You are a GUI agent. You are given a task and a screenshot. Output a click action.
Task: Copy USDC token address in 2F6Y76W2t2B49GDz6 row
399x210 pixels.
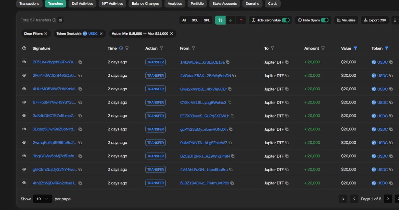point(391,76)
